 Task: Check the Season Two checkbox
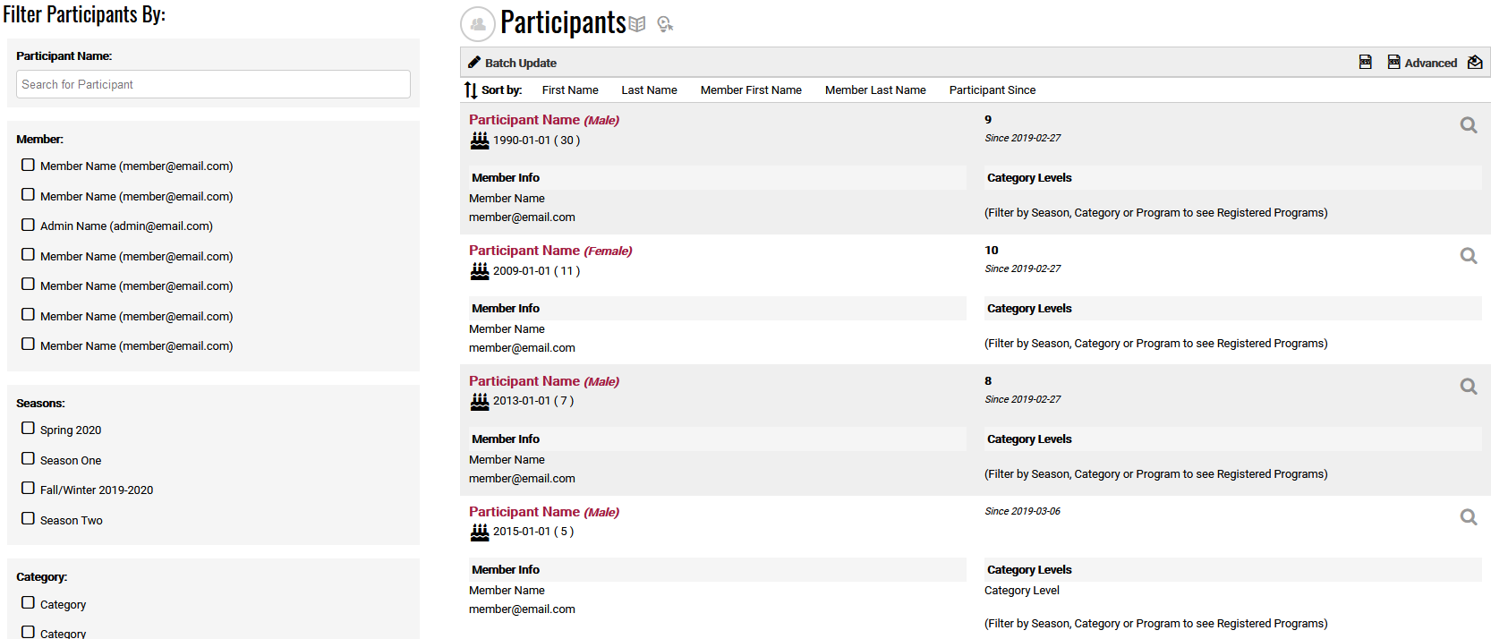coord(28,518)
